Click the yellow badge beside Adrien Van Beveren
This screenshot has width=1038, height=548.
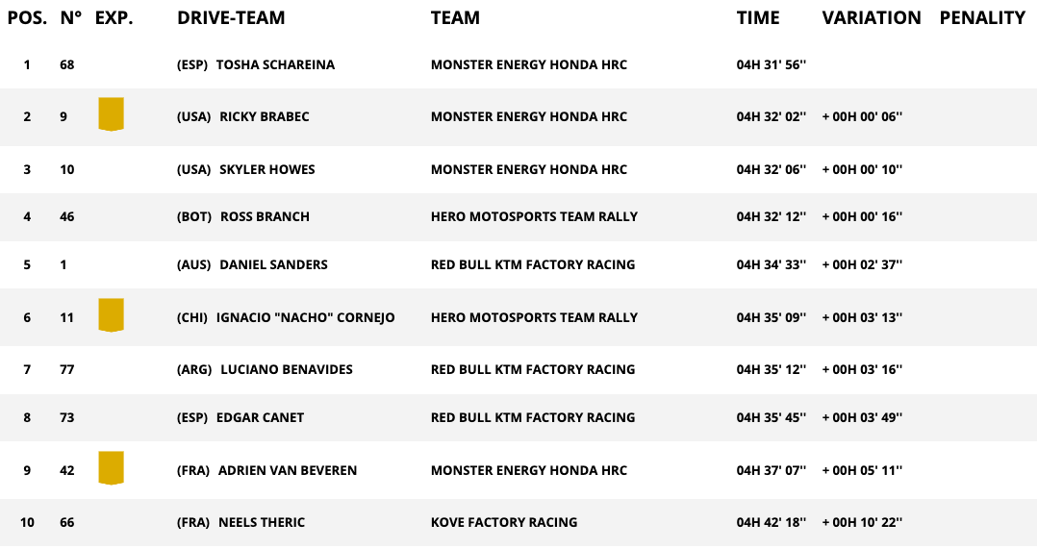(x=112, y=468)
